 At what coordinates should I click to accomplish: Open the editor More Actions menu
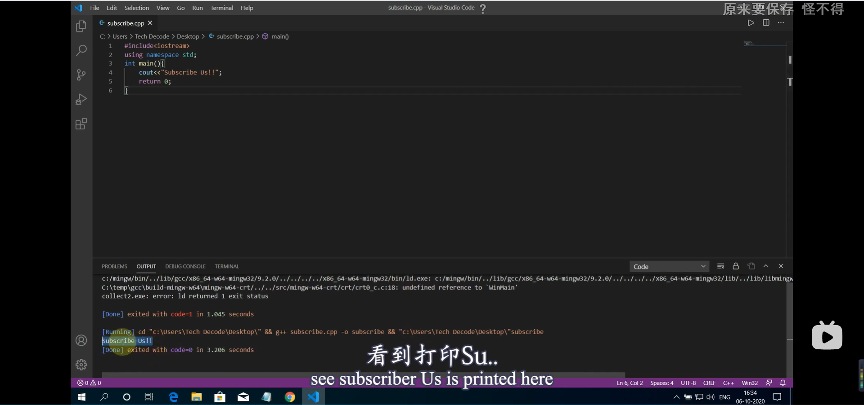(x=781, y=22)
